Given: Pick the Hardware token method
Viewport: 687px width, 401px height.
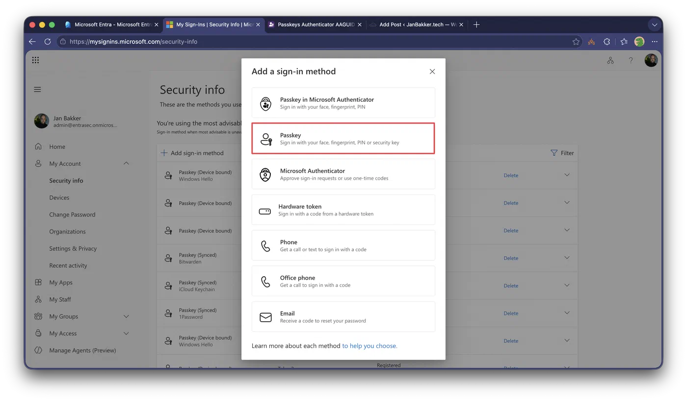Looking at the screenshot, I should coord(343,210).
